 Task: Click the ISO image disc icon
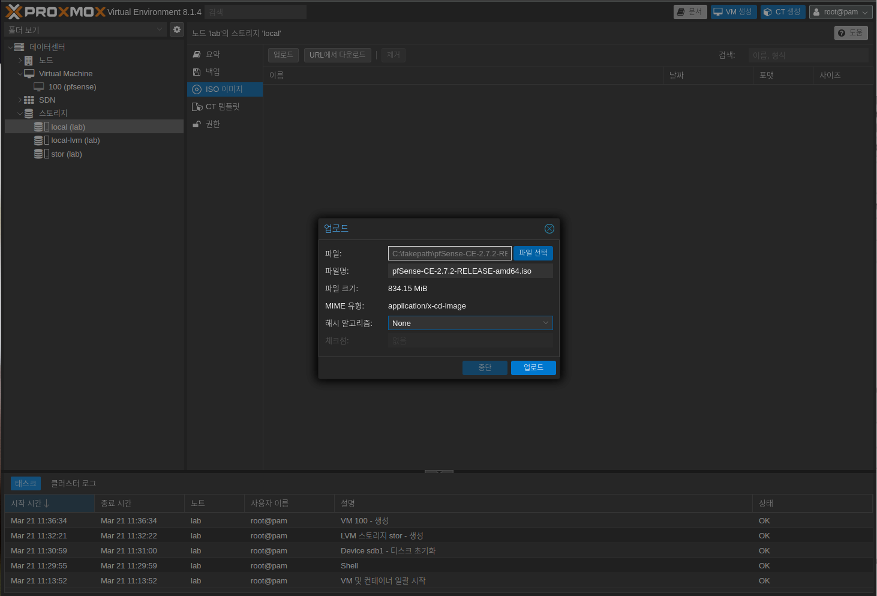(x=197, y=89)
